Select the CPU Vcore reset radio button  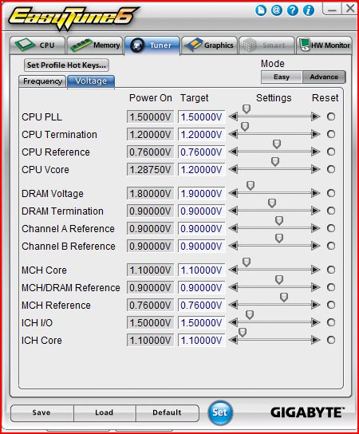click(x=331, y=169)
